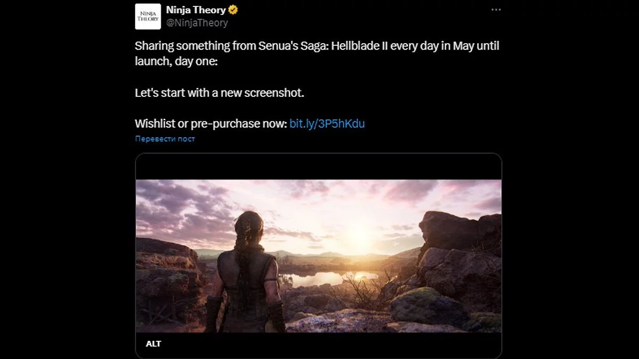Show the ALT image description badge
This screenshot has height=359, width=639.
153,344
